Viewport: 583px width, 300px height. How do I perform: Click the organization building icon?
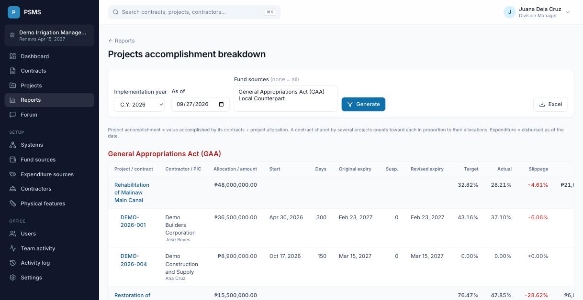pyautogui.click(x=12, y=36)
